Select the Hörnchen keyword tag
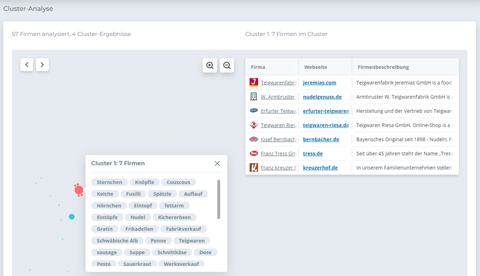The width and height of the screenshot is (480, 276). tap(109, 205)
